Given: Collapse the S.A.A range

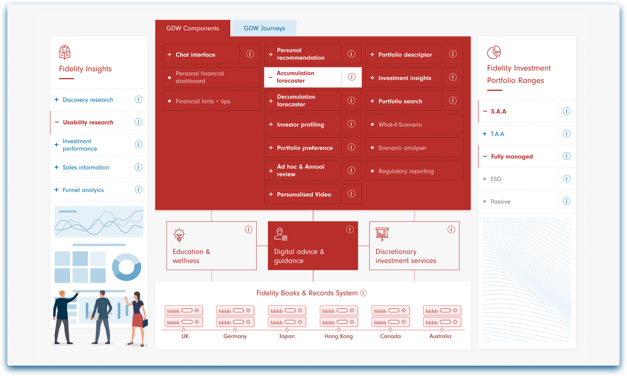Looking at the screenshot, I should (x=485, y=111).
